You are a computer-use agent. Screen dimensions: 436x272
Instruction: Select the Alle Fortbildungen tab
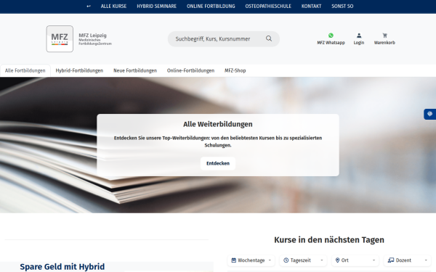25,70
